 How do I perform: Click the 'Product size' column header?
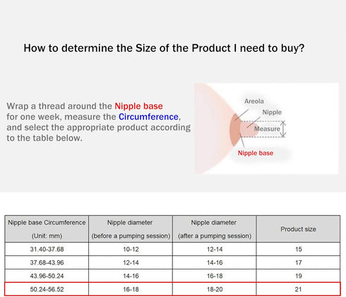click(x=298, y=229)
